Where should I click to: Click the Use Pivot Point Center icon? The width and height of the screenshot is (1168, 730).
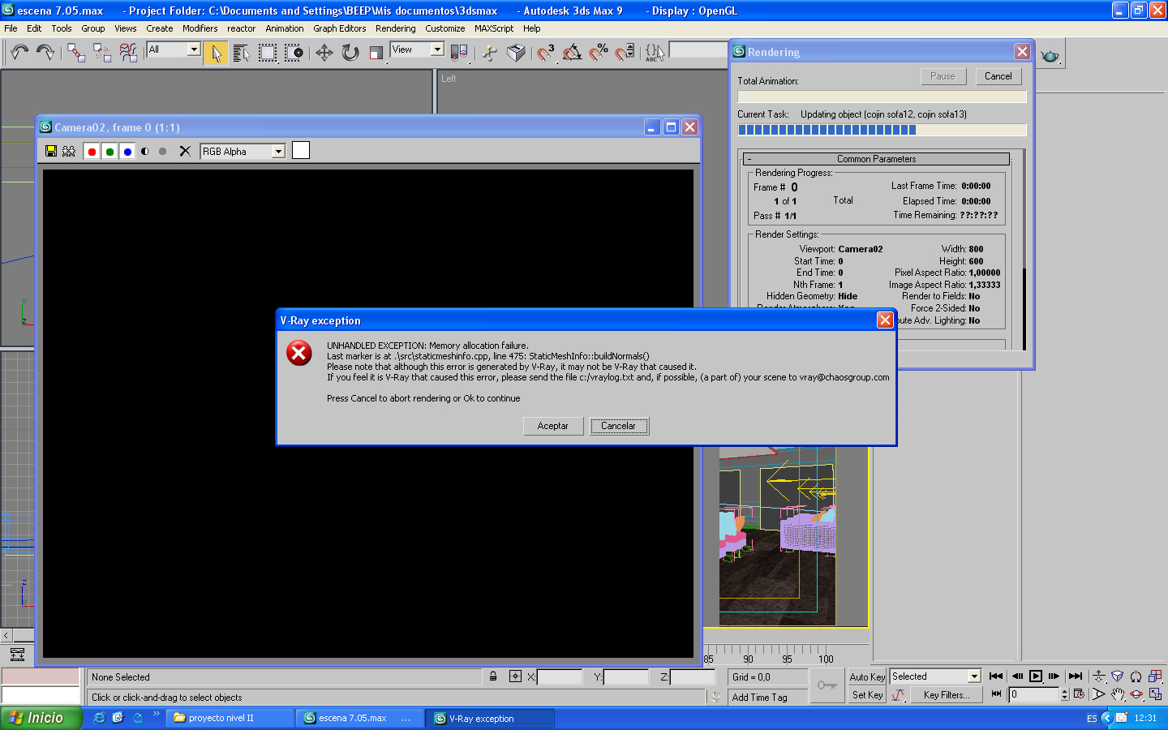[x=459, y=53]
